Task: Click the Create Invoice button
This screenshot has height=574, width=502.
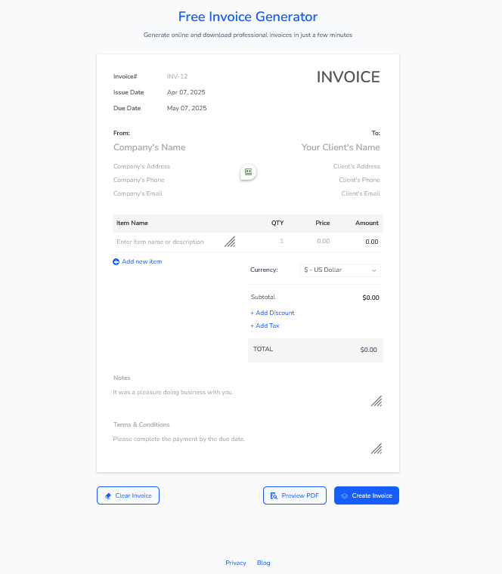Action: coord(367,495)
